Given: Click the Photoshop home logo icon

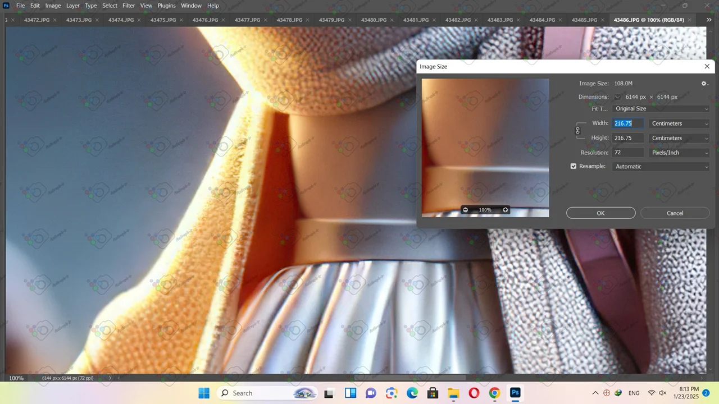Looking at the screenshot, I should coord(6,6).
